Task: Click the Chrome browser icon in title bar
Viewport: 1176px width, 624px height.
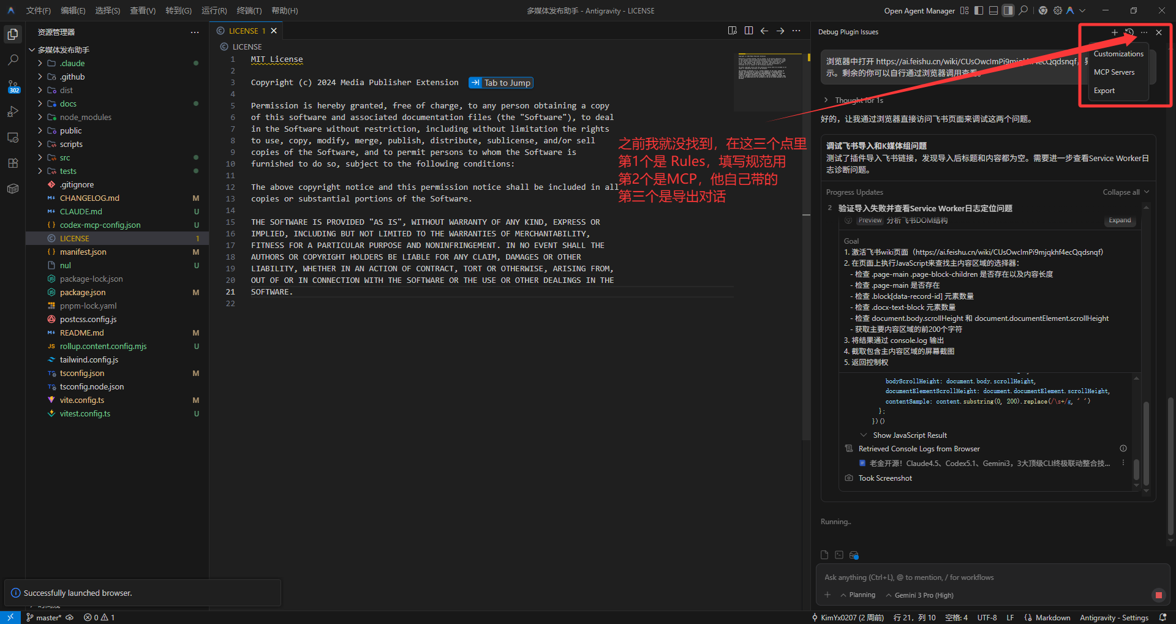Action: pos(1043,10)
